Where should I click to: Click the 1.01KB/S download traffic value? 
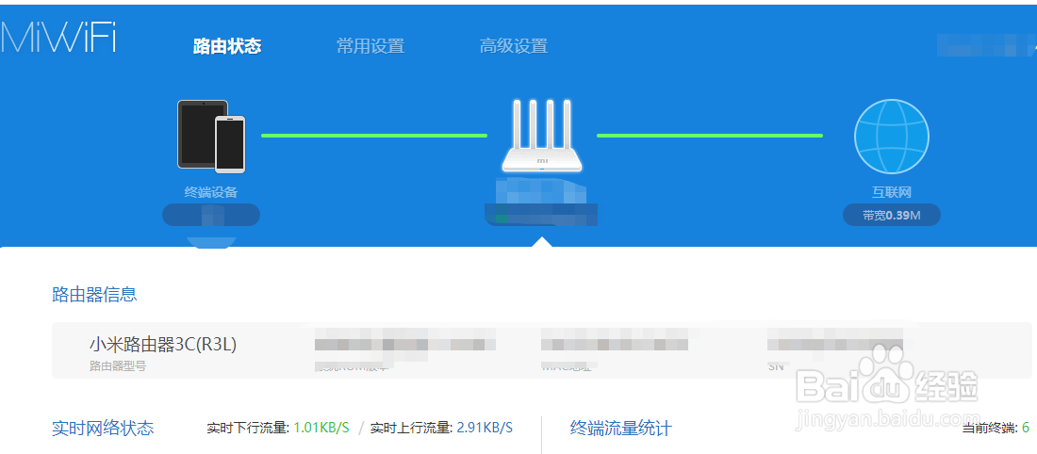(x=321, y=428)
